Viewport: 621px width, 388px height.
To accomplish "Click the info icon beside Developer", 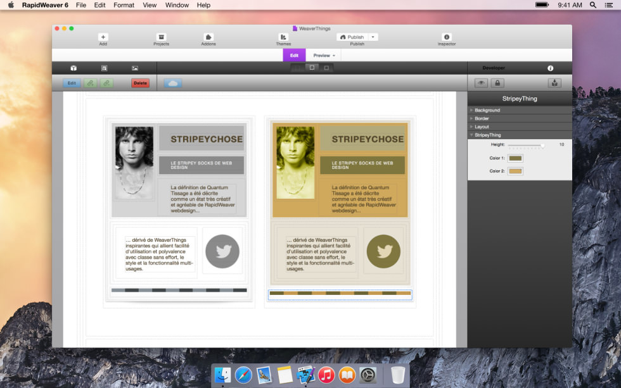I will [550, 68].
